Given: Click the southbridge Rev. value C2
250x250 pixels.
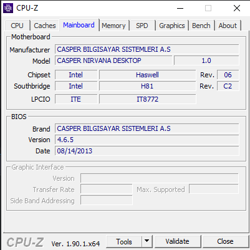Looking at the screenshot, I should (228, 86).
